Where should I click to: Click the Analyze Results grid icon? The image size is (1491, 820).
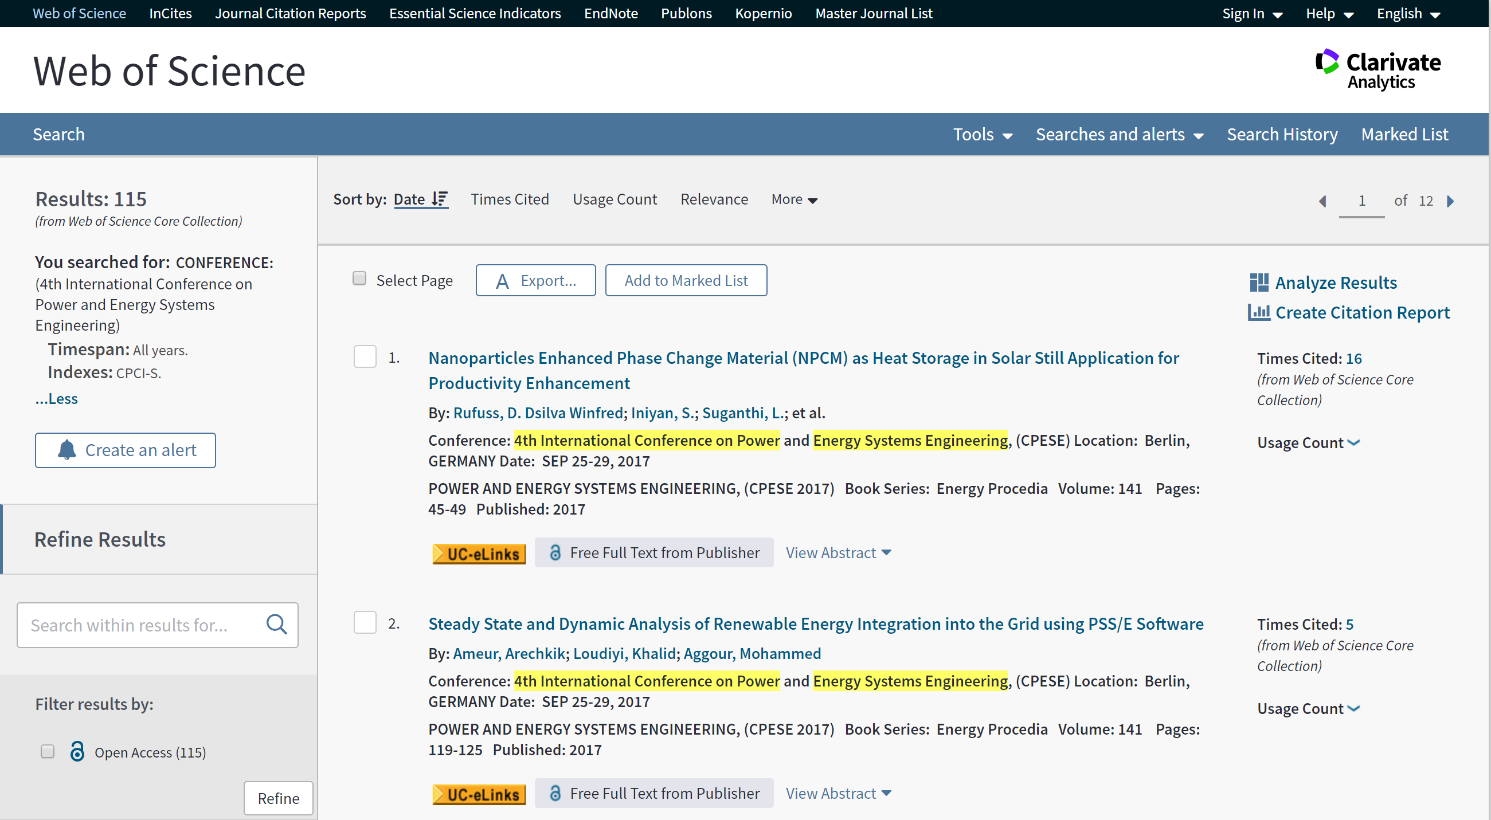1259,283
